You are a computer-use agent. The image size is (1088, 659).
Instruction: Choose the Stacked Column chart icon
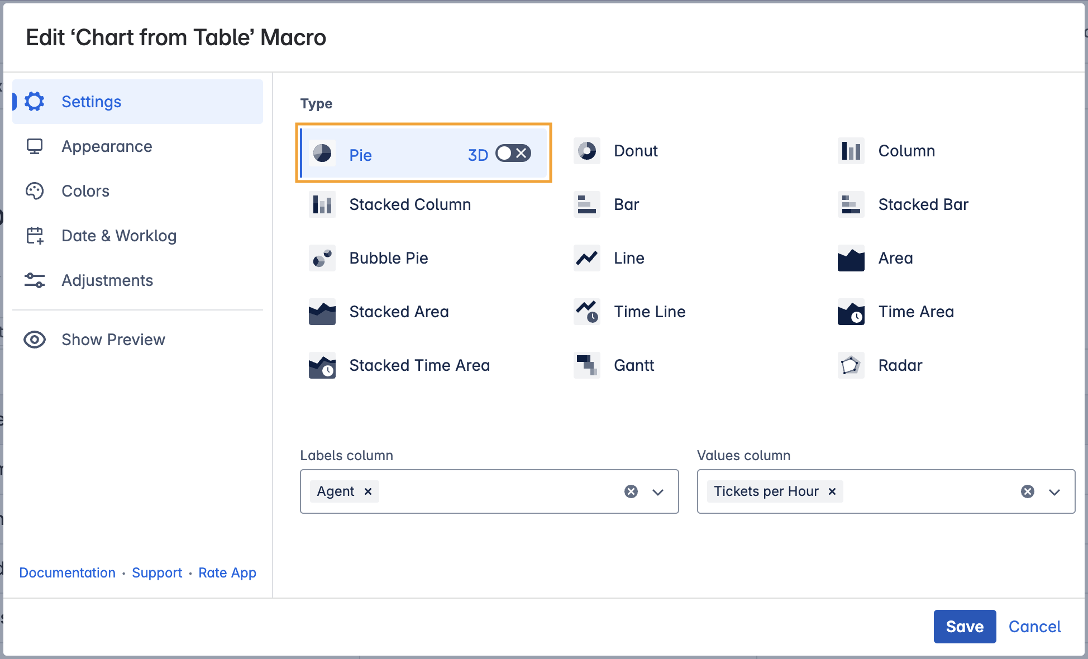322,204
